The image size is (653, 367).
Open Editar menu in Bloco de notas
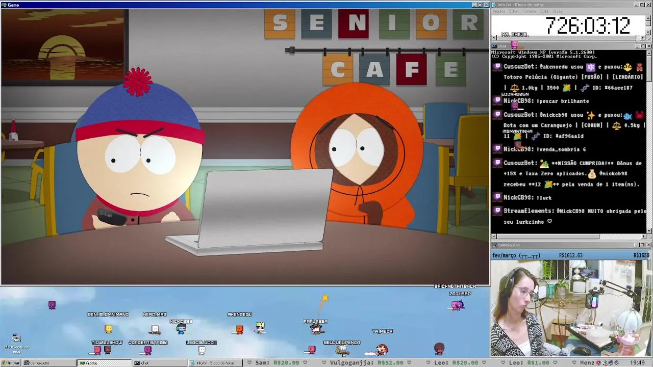[x=514, y=11]
